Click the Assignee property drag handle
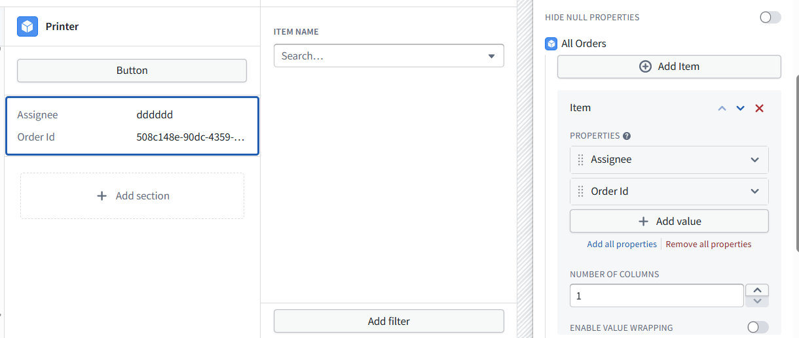This screenshot has width=799, height=338. pyautogui.click(x=580, y=160)
